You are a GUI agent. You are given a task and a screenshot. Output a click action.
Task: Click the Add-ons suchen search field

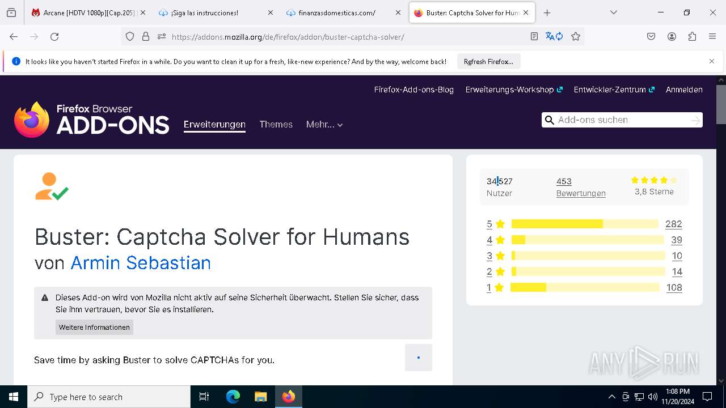pos(621,120)
